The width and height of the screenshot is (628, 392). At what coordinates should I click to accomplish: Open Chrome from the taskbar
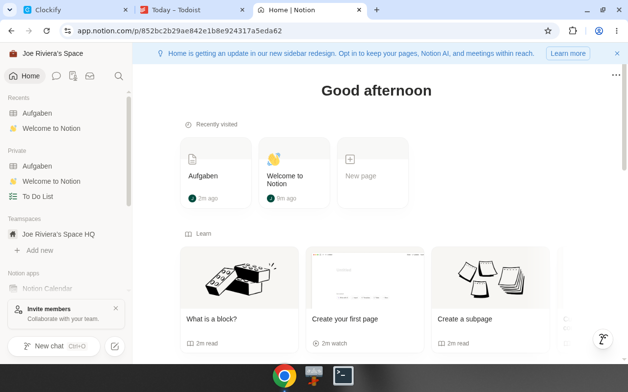coord(285,376)
